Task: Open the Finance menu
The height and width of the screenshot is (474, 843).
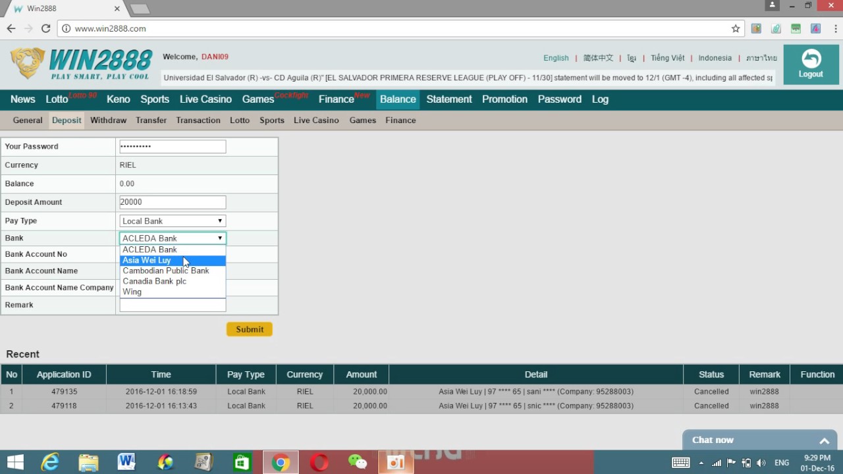Action: click(x=336, y=99)
